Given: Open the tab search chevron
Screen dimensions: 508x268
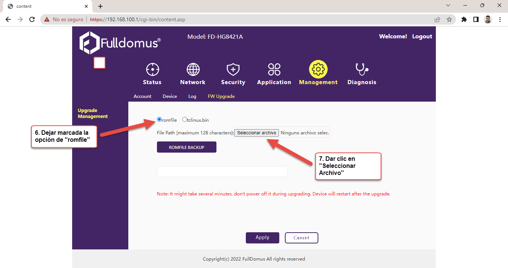Looking at the screenshot, I should coord(448,5).
